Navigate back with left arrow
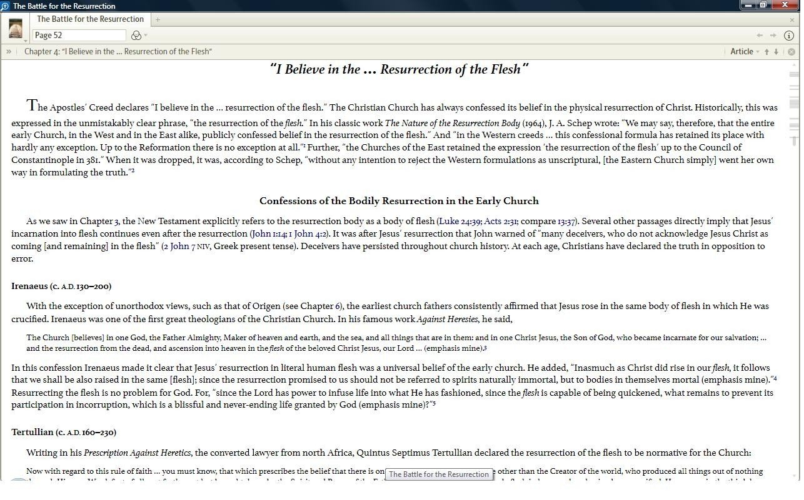 (760, 36)
